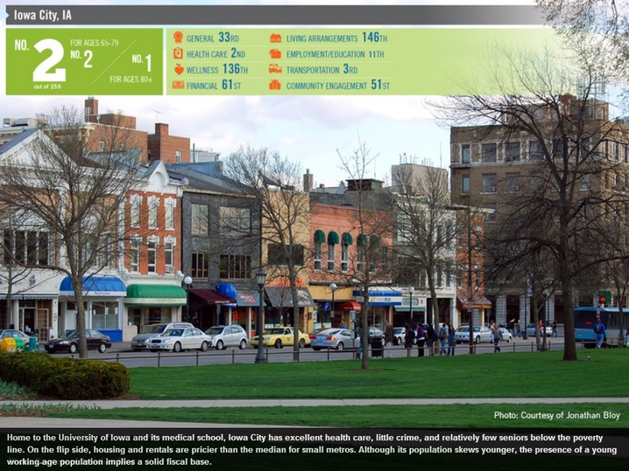Click the downtown Iowa City photo
The height and width of the screenshot is (471, 629).
[x=314, y=263]
